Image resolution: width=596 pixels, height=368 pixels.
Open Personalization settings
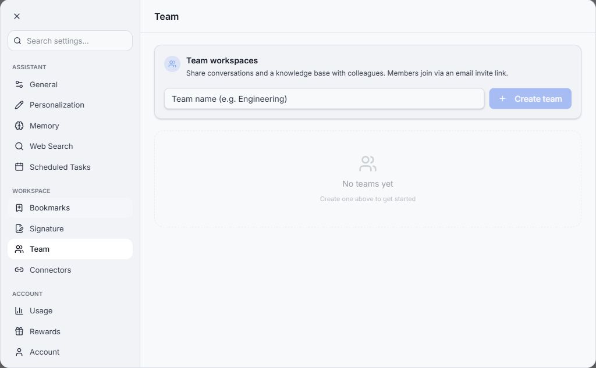pyautogui.click(x=70, y=105)
